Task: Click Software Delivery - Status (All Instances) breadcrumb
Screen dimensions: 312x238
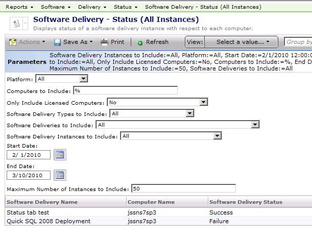Action: click(x=203, y=7)
